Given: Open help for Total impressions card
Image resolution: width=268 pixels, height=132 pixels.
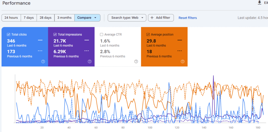Looking at the screenshot, I should point(90,62).
